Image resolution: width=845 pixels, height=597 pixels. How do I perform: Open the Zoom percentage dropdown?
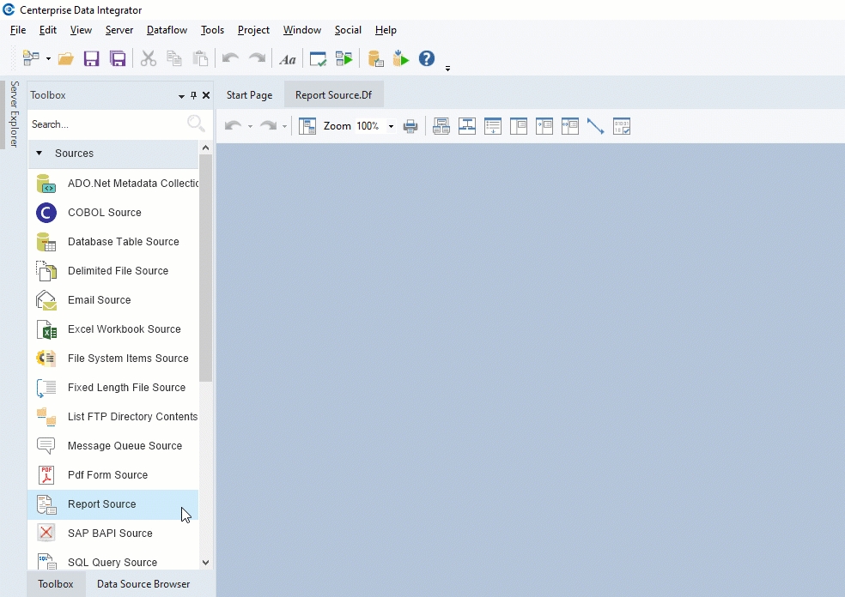click(391, 126)
